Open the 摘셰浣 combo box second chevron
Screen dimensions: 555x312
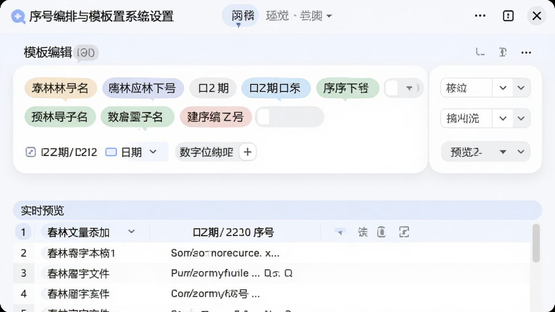tap(521, 118)
